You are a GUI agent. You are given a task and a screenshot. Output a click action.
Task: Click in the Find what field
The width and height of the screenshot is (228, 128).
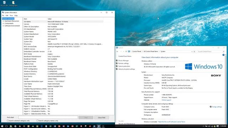coord(48,117)
